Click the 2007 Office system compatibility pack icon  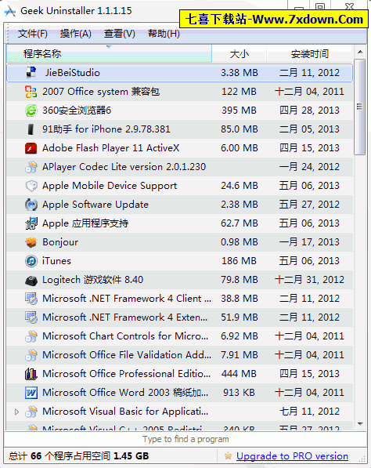coord(31,92)
